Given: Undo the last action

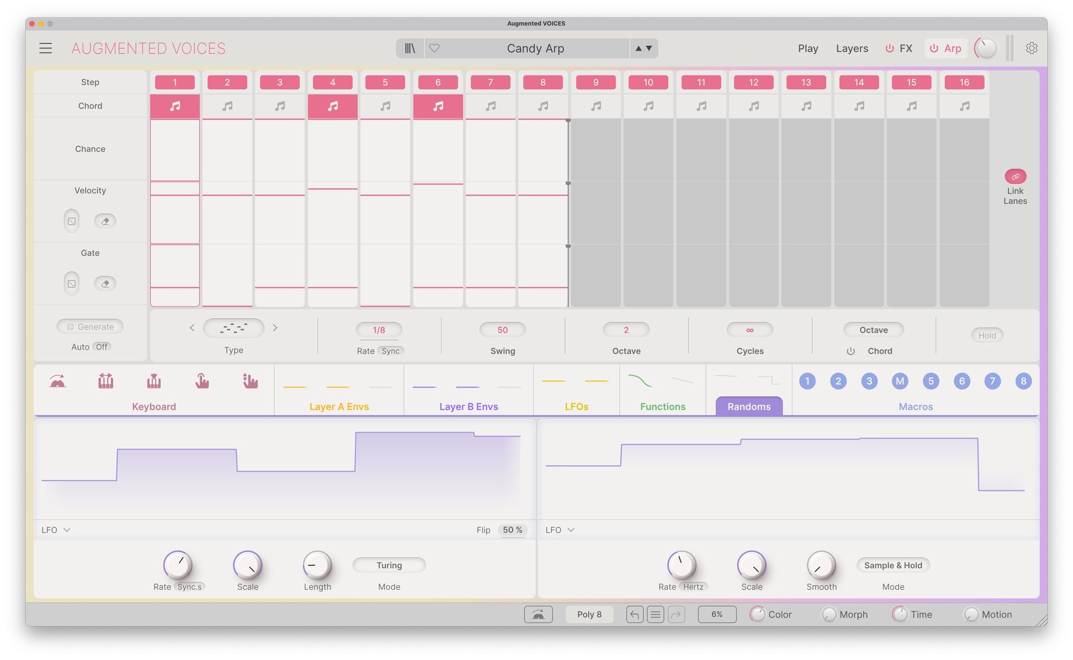Looking at the screenshot, I should pyautogui.click(x=635, y=614).
